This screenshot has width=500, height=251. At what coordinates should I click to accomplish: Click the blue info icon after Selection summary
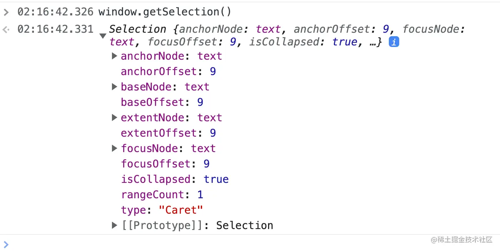pos(394,42)
